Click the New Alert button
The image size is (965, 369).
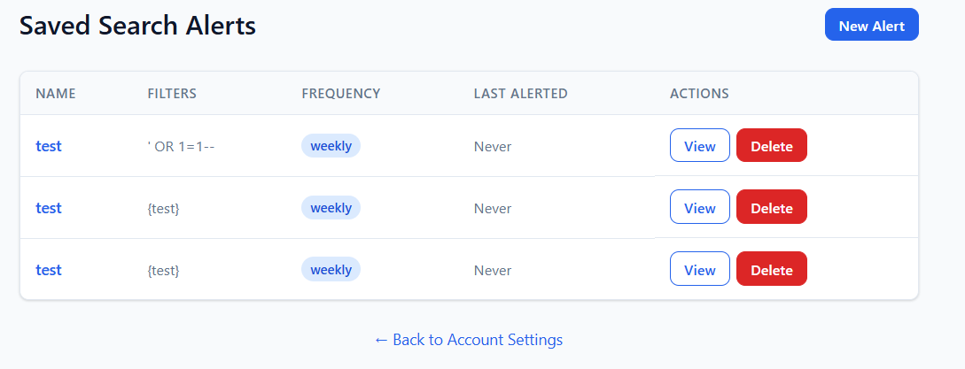pyautogui.click(x=871, y=26)
